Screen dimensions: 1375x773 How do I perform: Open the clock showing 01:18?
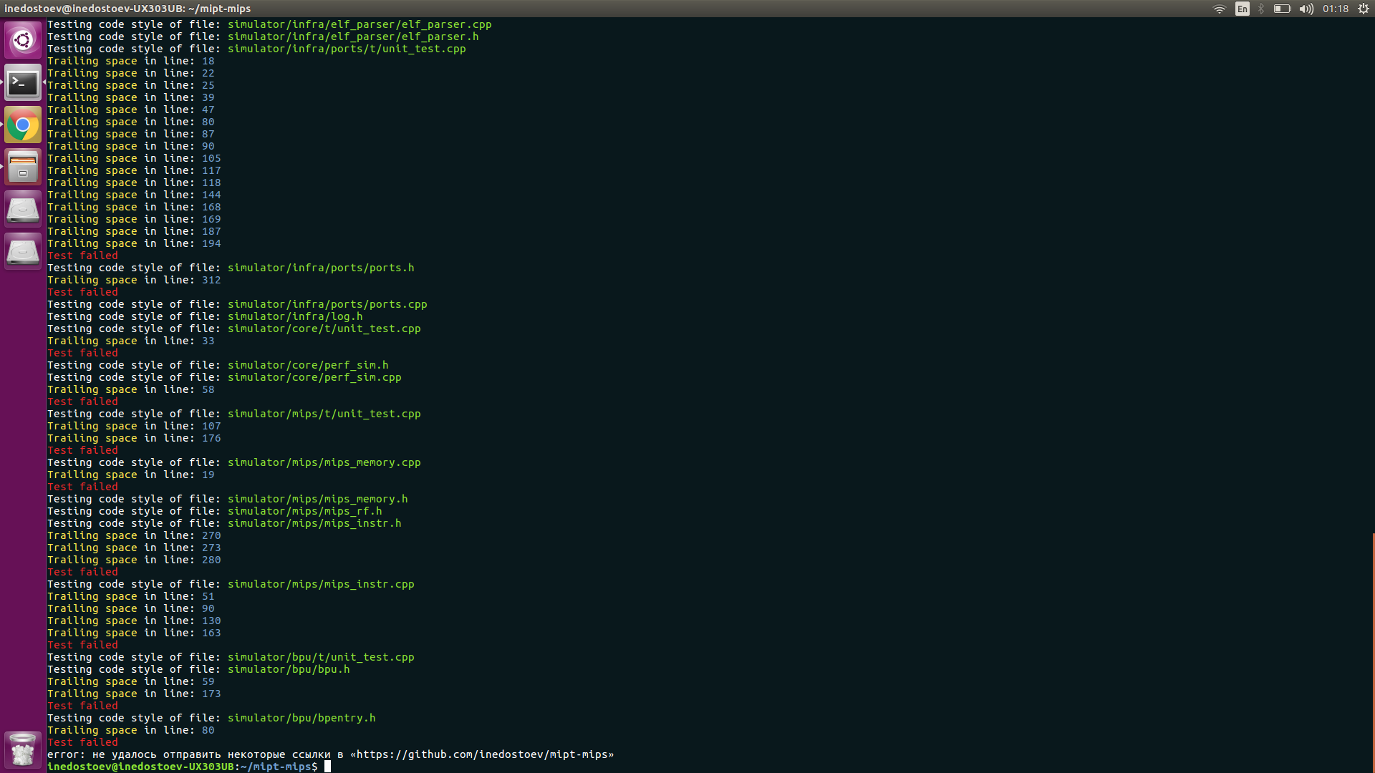click(x=1336, y=9)
